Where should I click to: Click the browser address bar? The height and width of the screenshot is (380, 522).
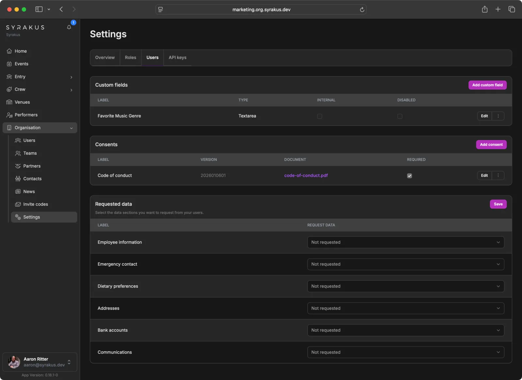point(261,9)
